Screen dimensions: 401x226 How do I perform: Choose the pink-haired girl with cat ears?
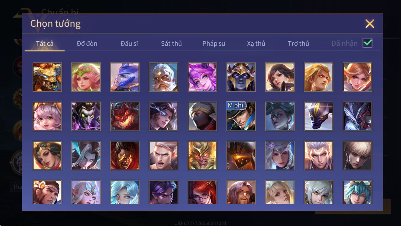coord(47,116)
